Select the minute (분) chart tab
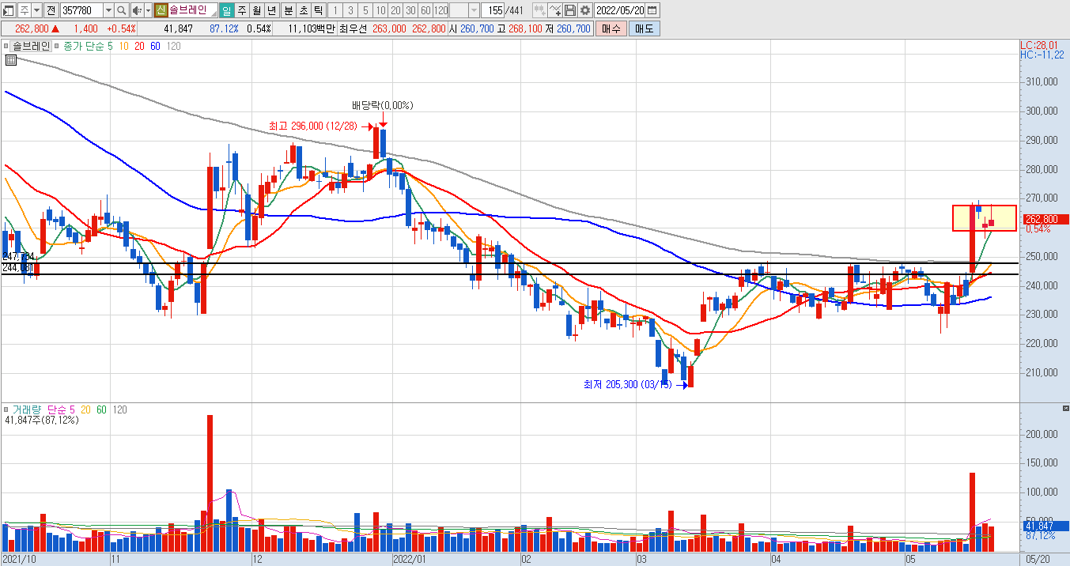1070x566 pixels. (x=287, y=10)
